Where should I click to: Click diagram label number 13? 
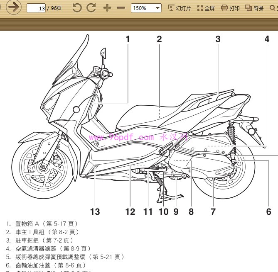95,212
